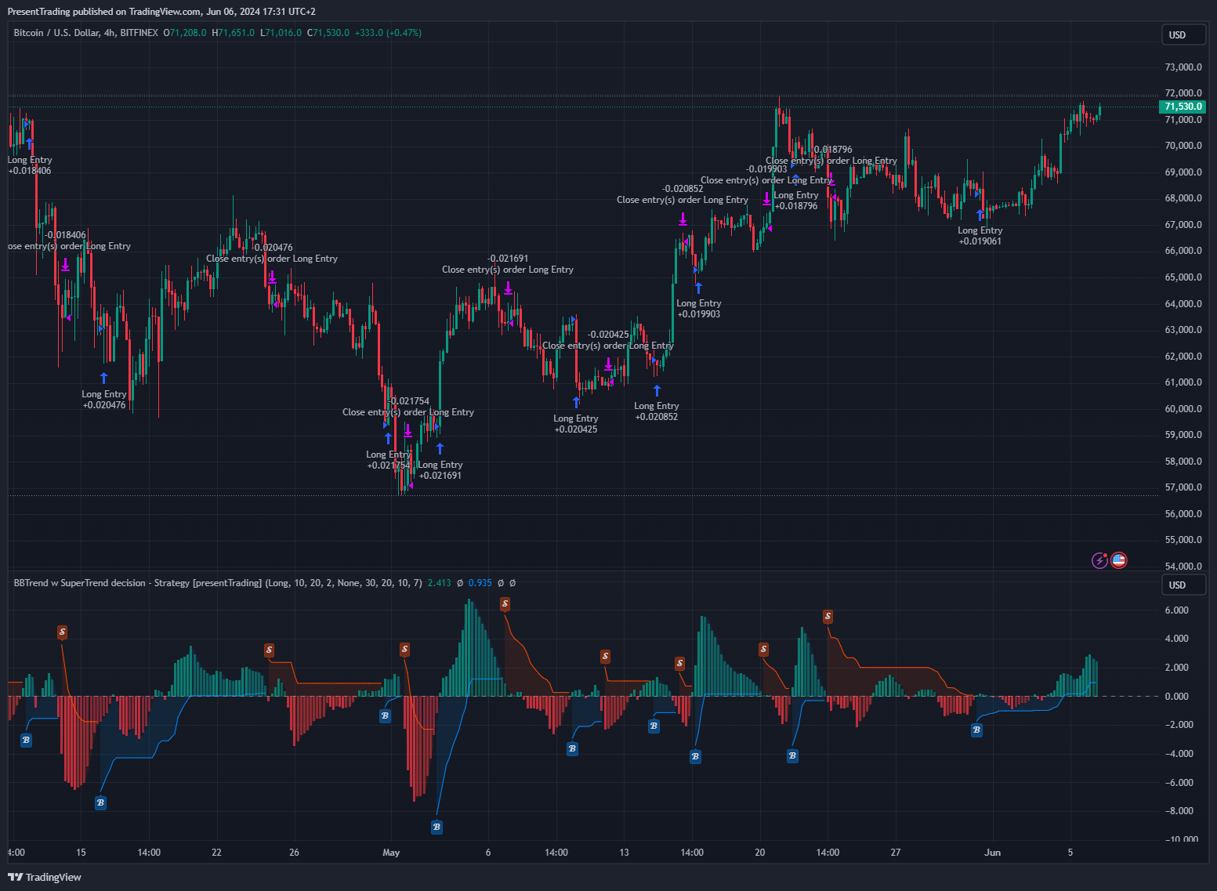Click the 22 date on time axis
The width and height of the screenshot is (1217, 891).
[x=217, y=853]
